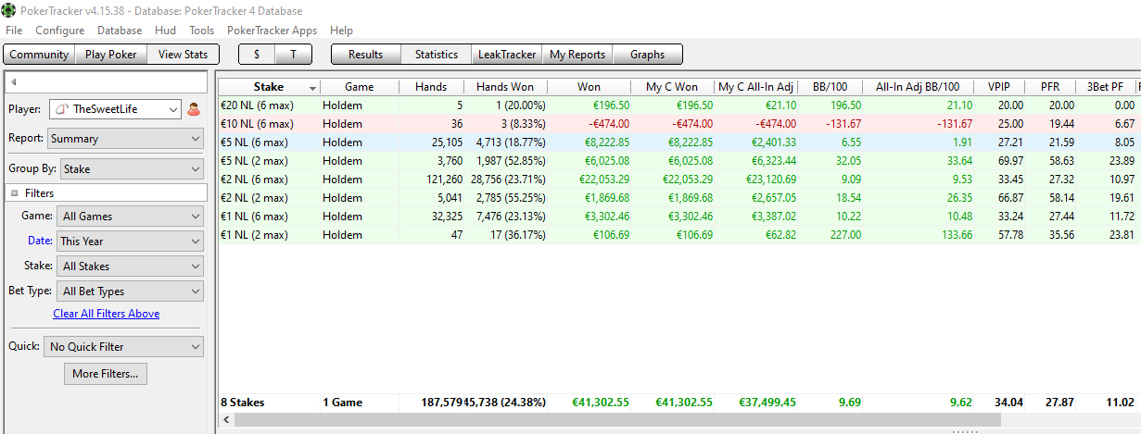The width and height of the screenshot is (1141, 434).
Task: Select the €1 NL (2 max) row
Action: [x=678, y=235]
